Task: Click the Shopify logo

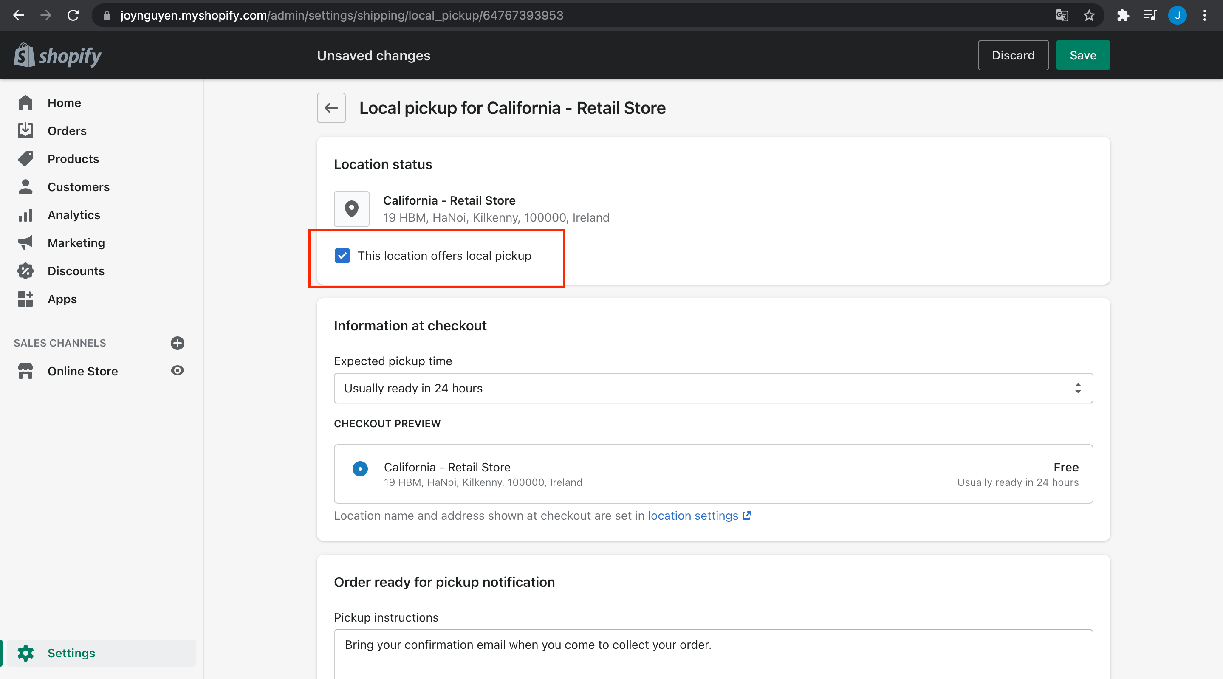Action: pyautogui.click(x=57, y=56)
